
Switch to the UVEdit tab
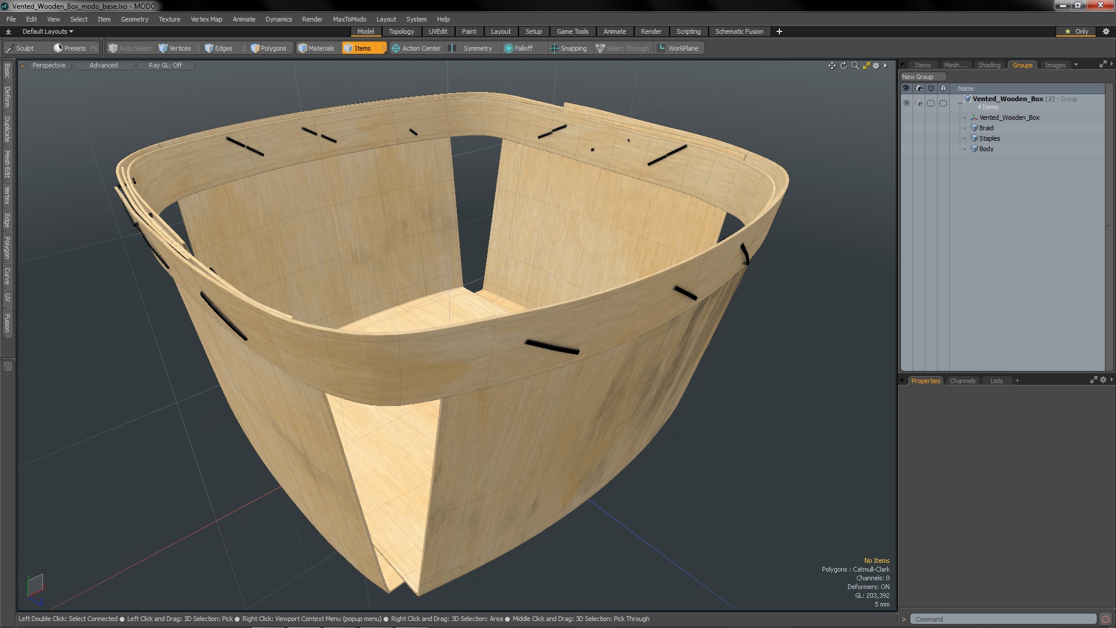pyautogui.click(x=438, y=31)
